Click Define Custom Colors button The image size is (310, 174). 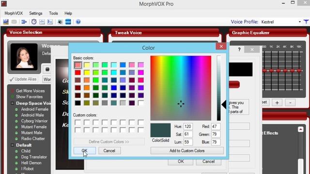[x=109, y=142]
